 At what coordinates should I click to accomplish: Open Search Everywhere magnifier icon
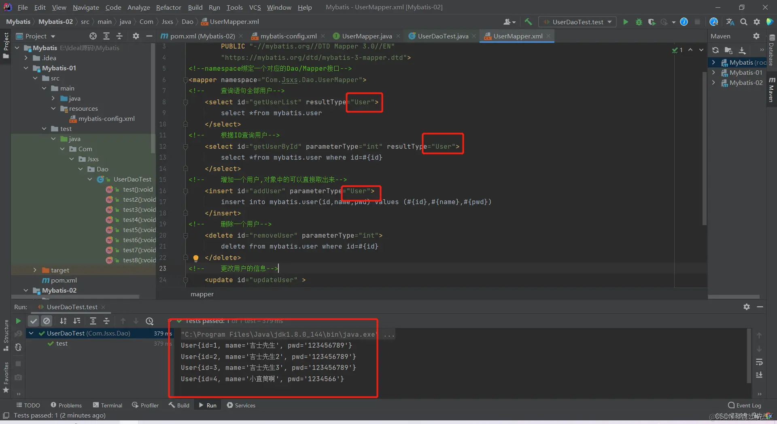(743, 22)
